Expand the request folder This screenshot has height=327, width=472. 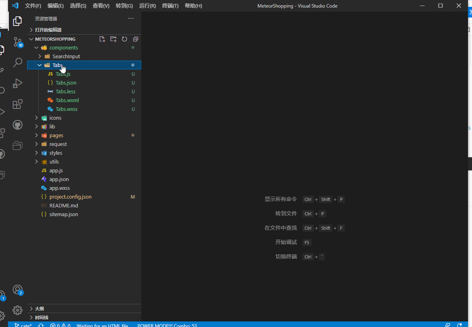(84, 144)
